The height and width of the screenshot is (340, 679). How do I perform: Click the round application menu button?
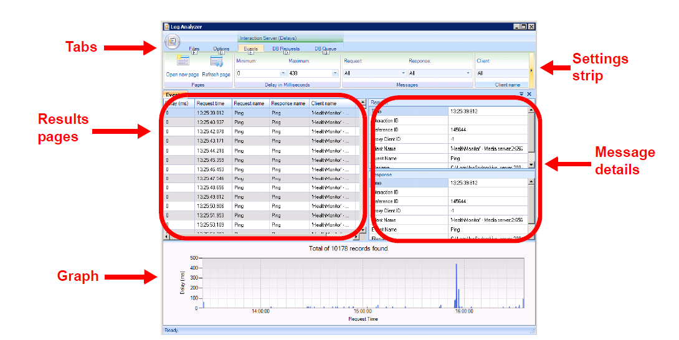pyautogui.click(x=173, y=41)
